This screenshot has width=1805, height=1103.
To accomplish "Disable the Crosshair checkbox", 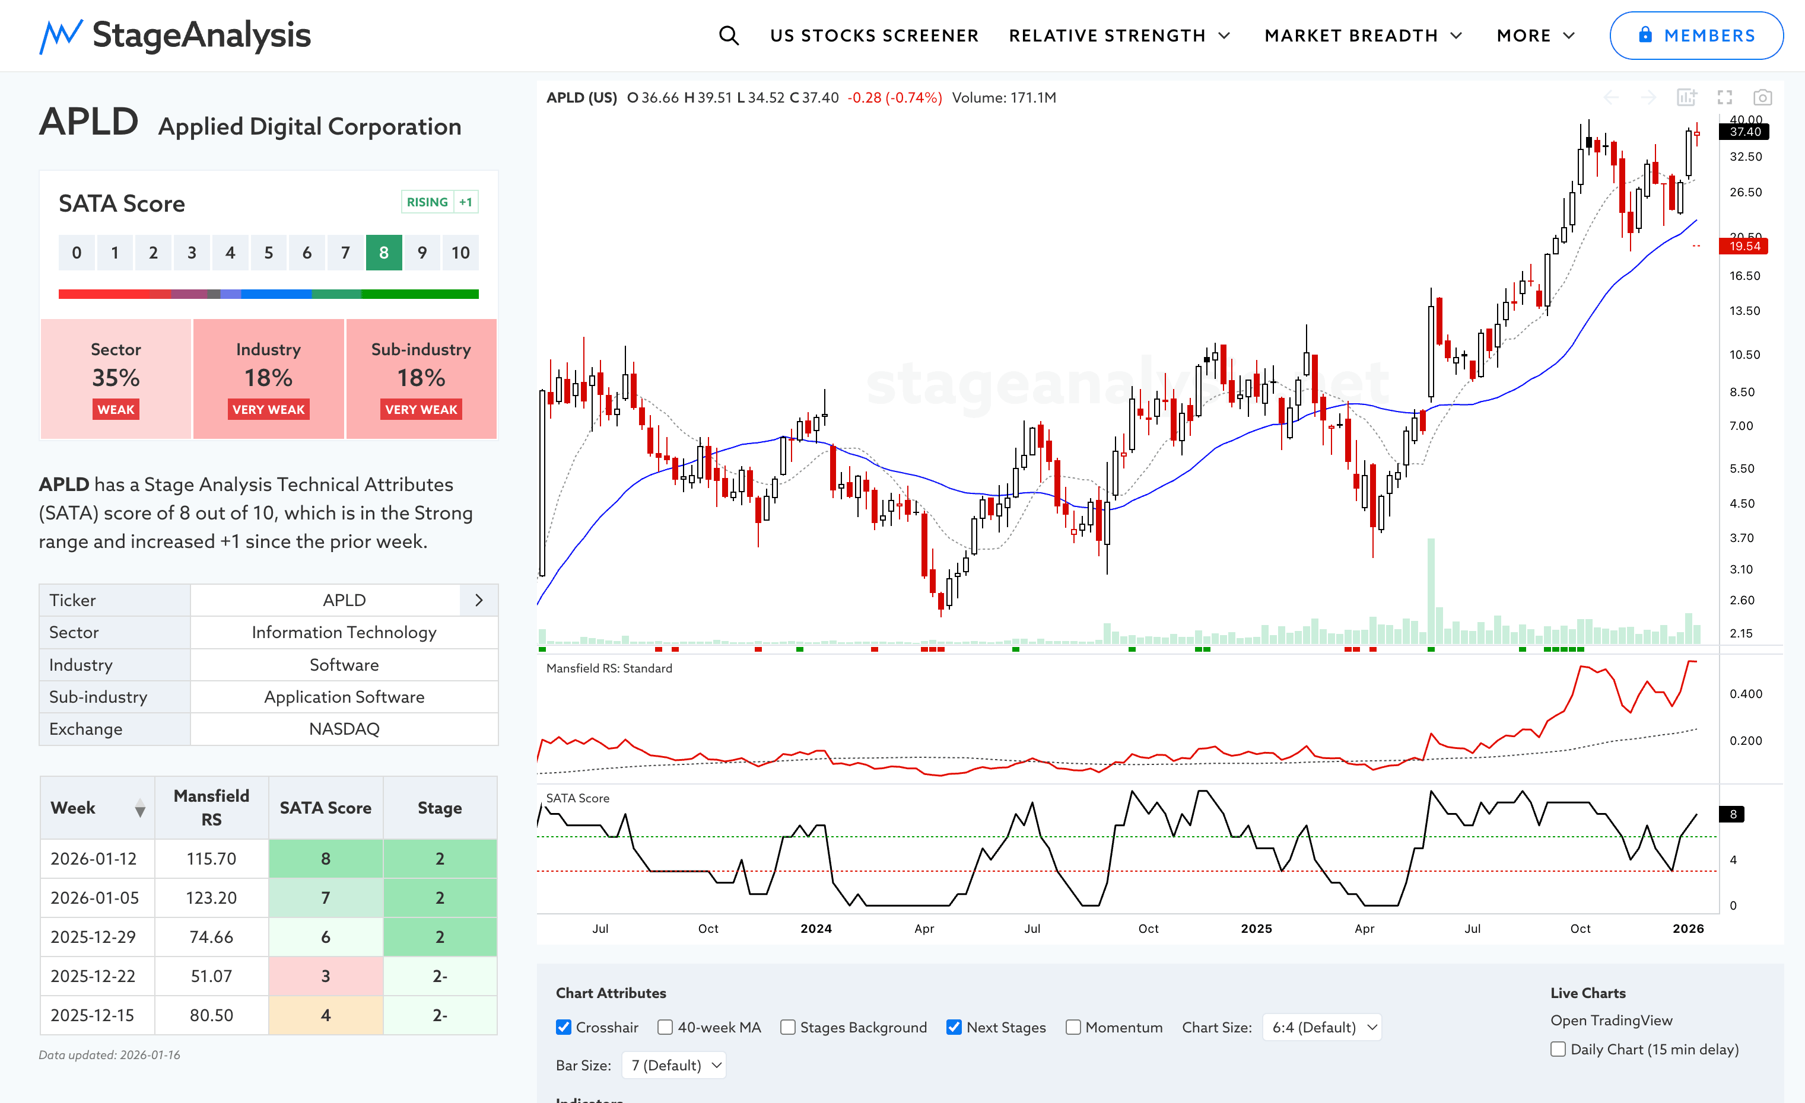I will pyautogui.click(x=563, y=1027).
